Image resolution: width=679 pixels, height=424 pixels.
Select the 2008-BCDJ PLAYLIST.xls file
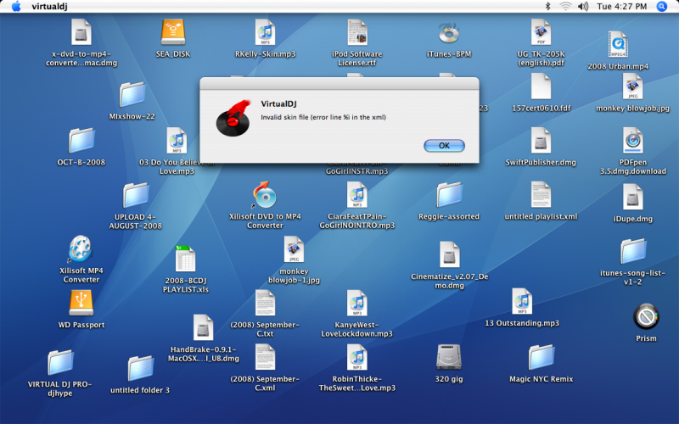(x=185, y=259)
